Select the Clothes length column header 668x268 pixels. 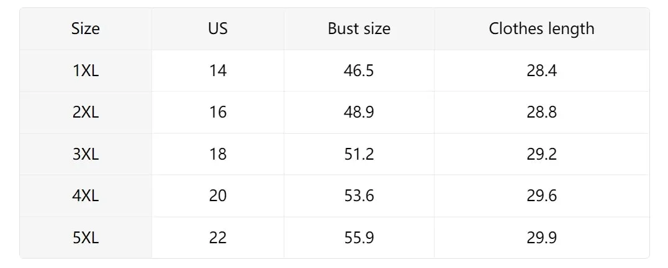point(541,28)
